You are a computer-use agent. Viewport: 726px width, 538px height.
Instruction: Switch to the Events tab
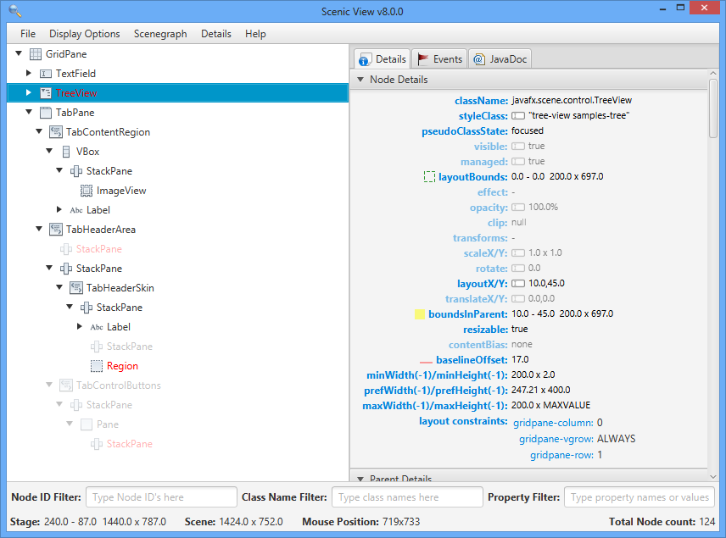439,59
